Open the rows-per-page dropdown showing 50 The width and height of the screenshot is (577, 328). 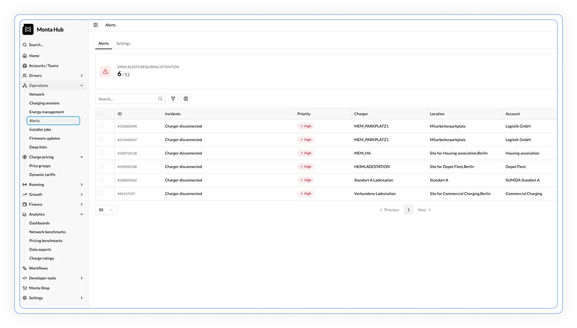[106, 210]
